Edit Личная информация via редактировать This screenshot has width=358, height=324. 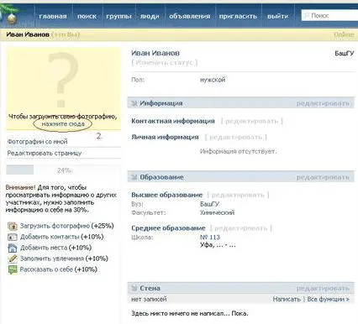[x=235, y=137]
